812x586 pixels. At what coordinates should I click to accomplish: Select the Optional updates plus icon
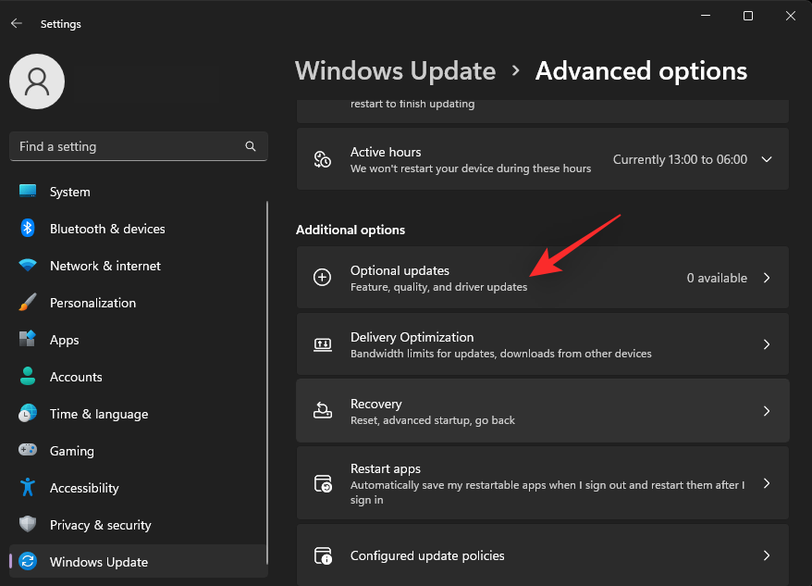322,277
